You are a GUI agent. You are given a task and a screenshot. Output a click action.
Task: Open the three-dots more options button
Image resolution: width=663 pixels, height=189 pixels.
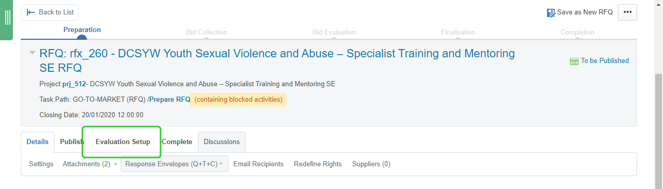point(627,12)
